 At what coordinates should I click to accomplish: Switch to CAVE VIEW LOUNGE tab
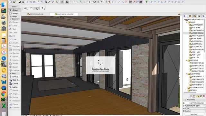click(64, 14)
